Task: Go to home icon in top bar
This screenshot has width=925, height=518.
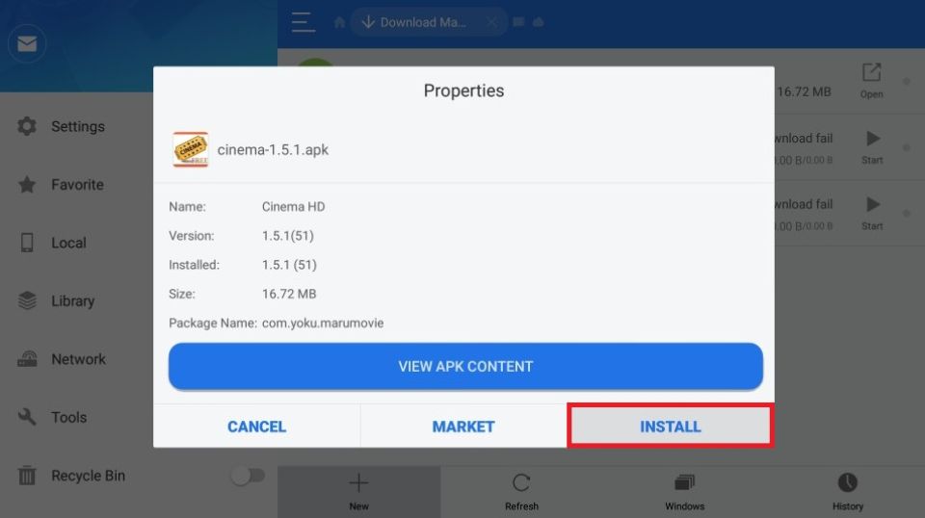Action: point(339,22)
